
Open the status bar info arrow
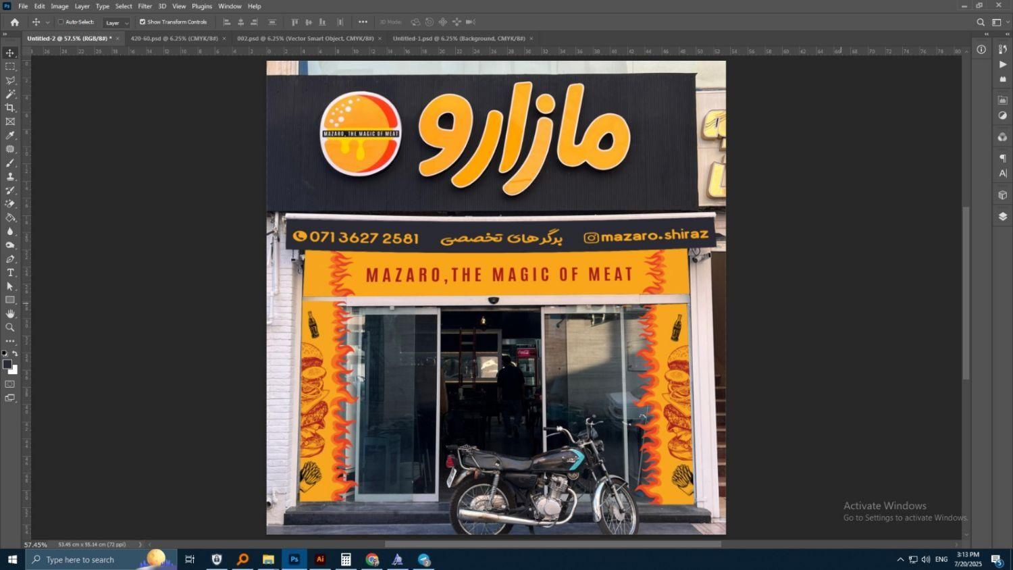pos(140,544)
